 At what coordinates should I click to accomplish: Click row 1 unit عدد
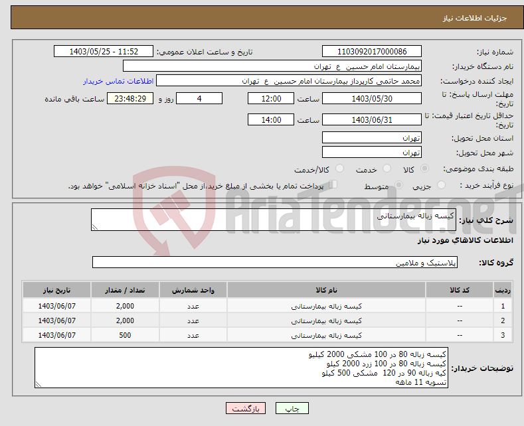[x=193, y=306]
